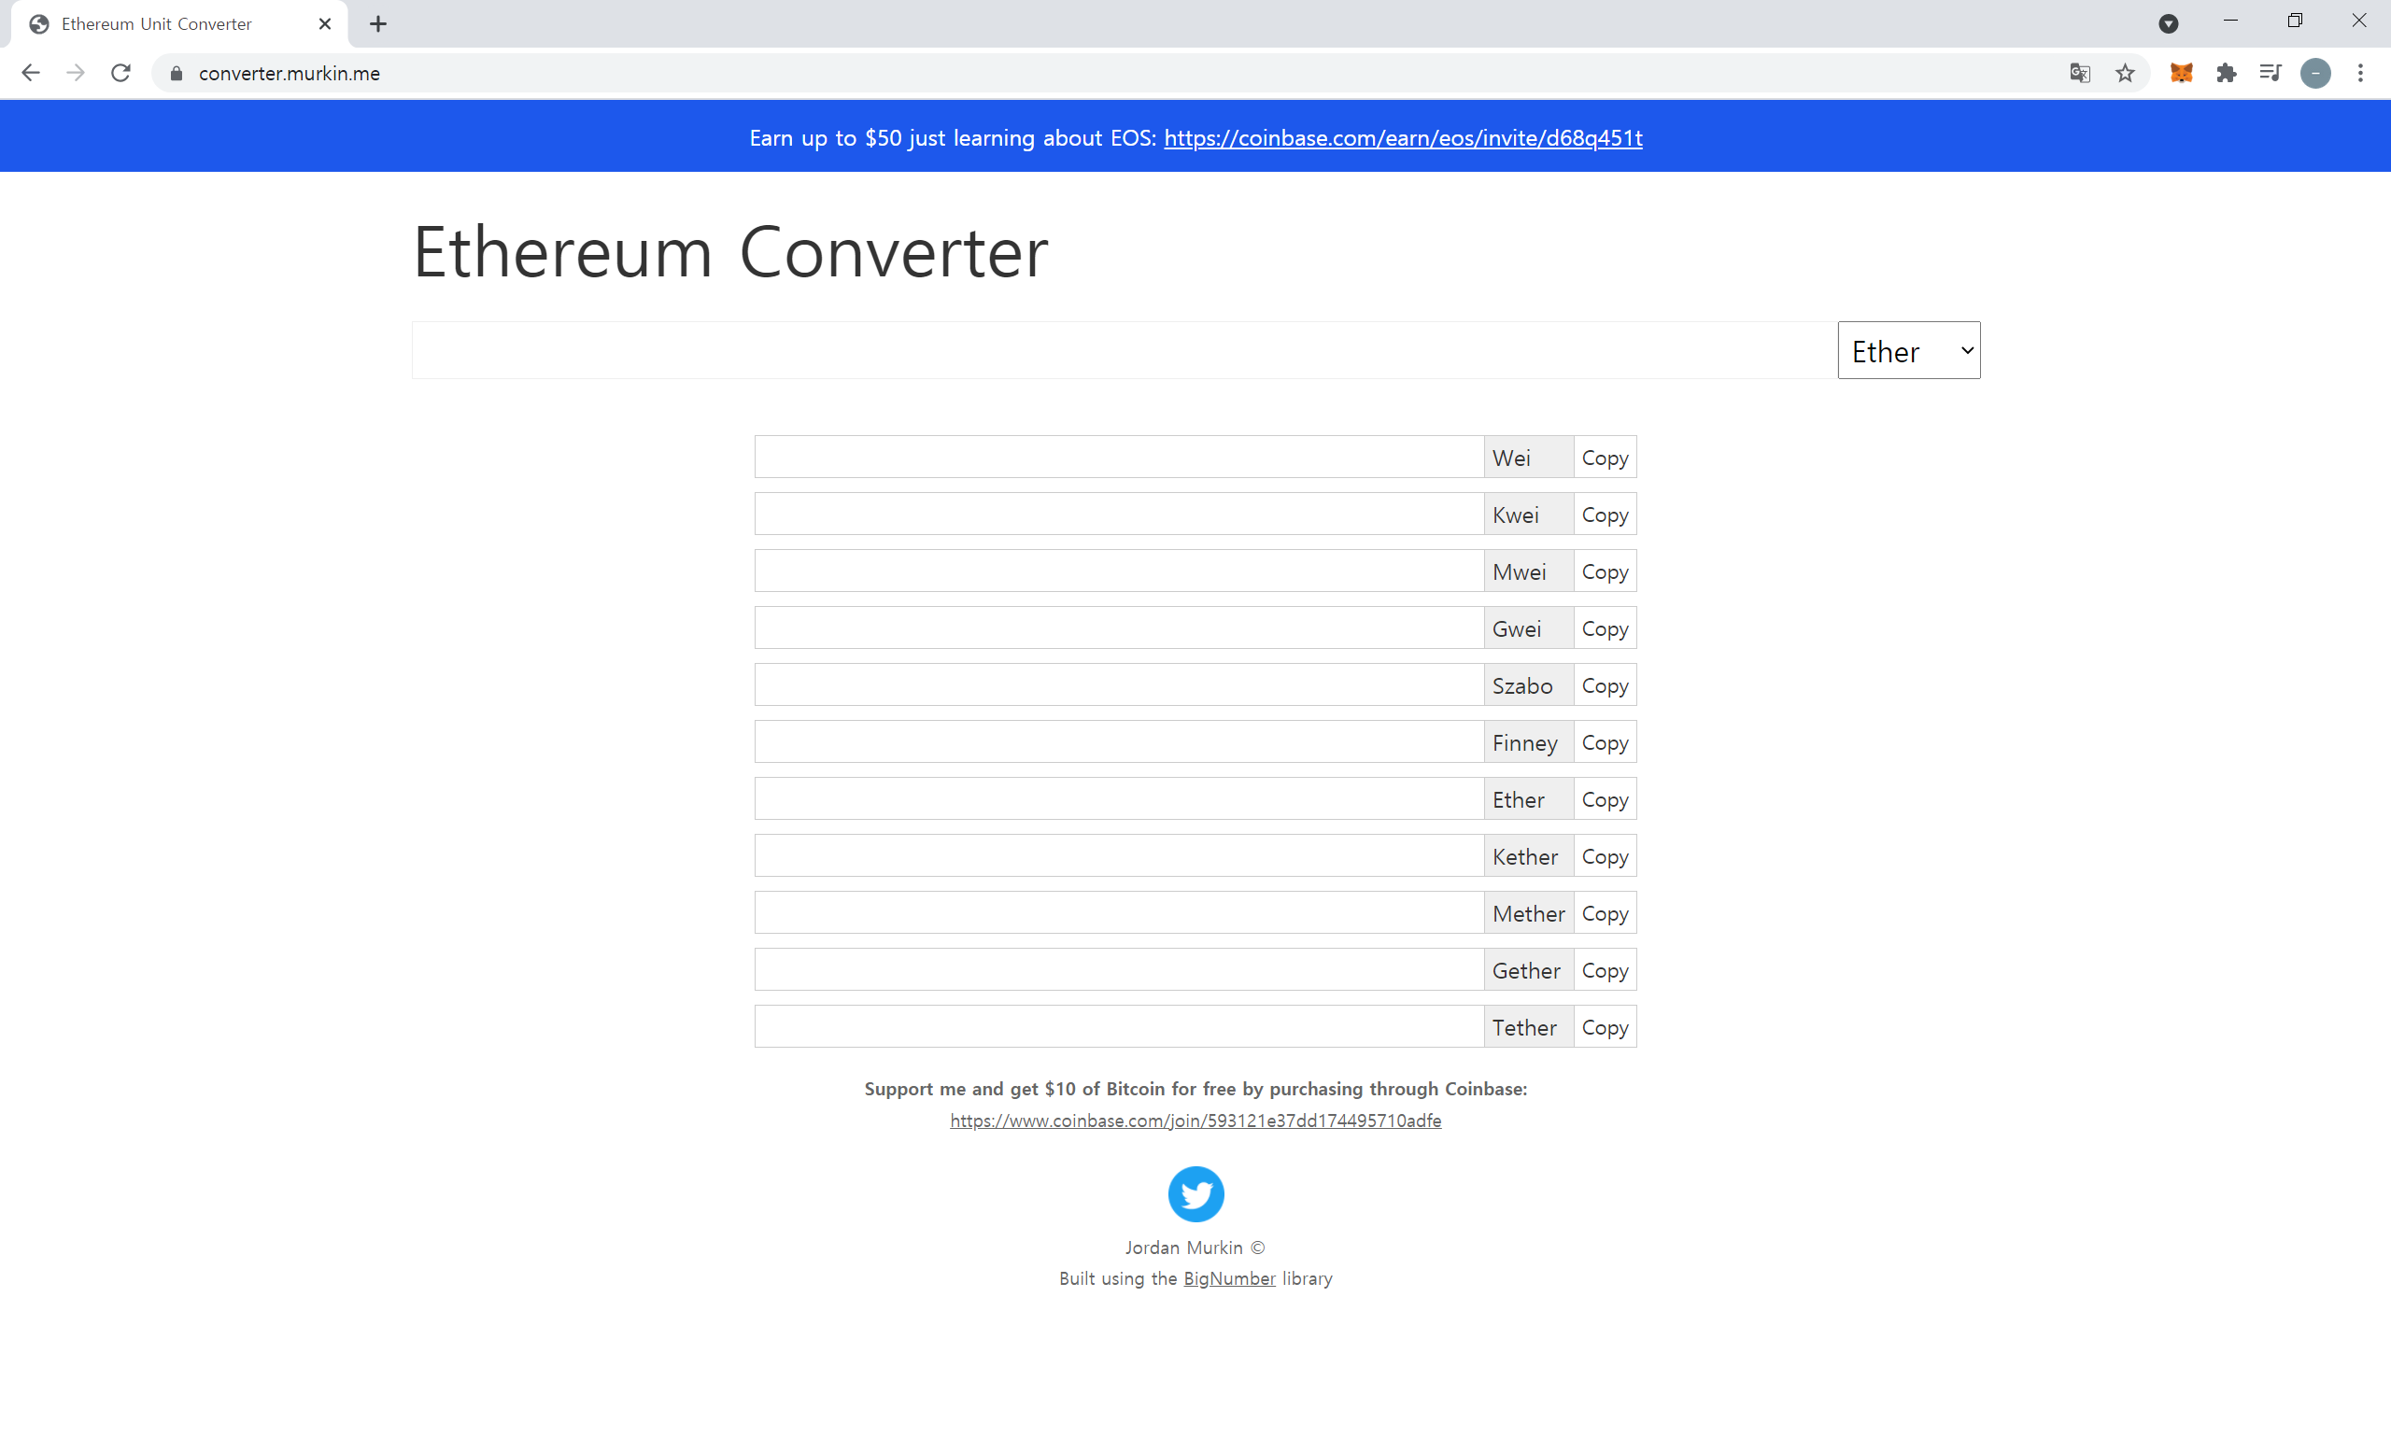Viewport: 2391px width, 1438px height.
Task: Expand the tab search arrow
Action: (2168, 24)
